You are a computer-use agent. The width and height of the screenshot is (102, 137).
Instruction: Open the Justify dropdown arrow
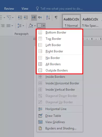(x=12, y=26)
